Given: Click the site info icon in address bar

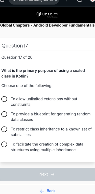Looking at the screenshot, I should click(x=13, y=1).
